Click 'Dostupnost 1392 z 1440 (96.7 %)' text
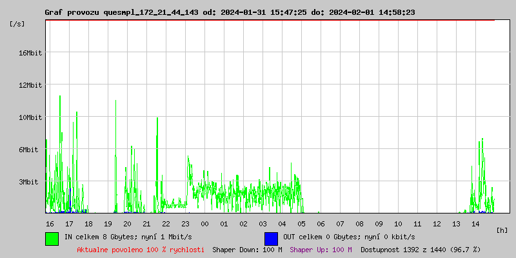516x258 pixels. pos(421,250)
